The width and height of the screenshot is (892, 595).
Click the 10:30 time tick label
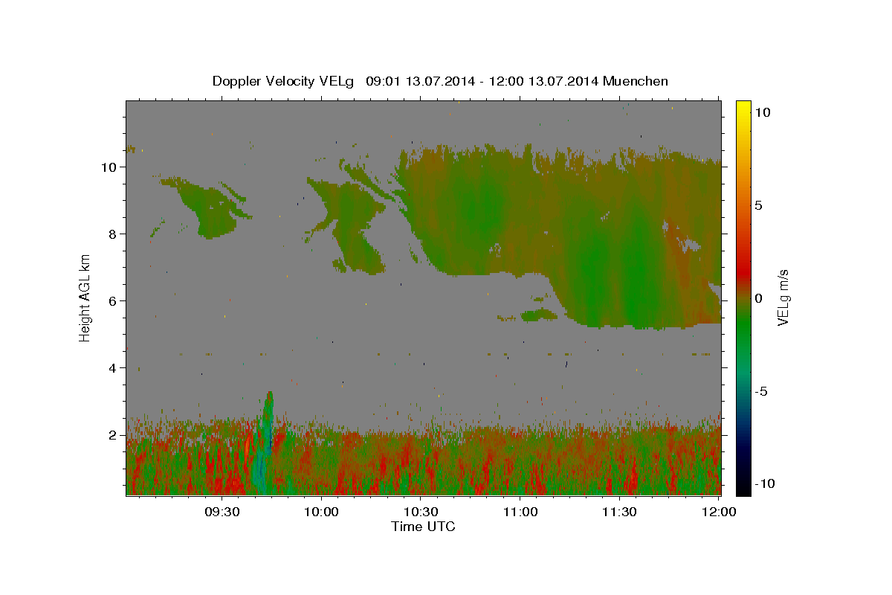tap(421, 512)
